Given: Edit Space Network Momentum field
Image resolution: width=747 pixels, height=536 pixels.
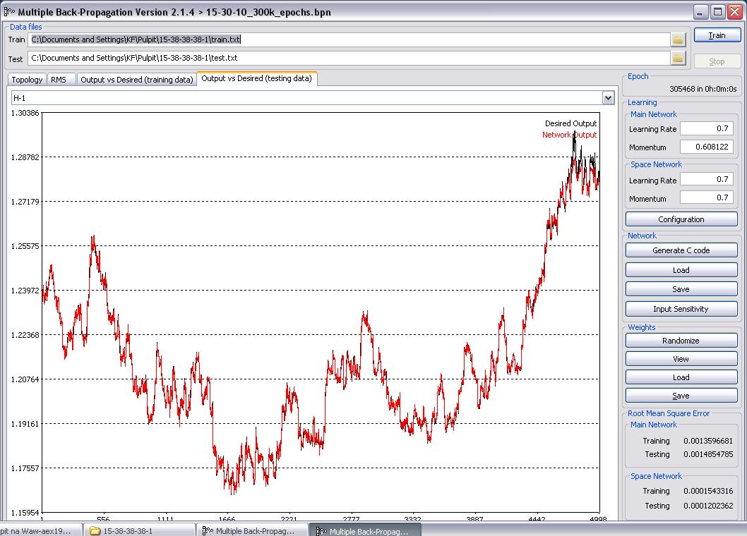Looking at the screenshot, I should click(707, 197).
